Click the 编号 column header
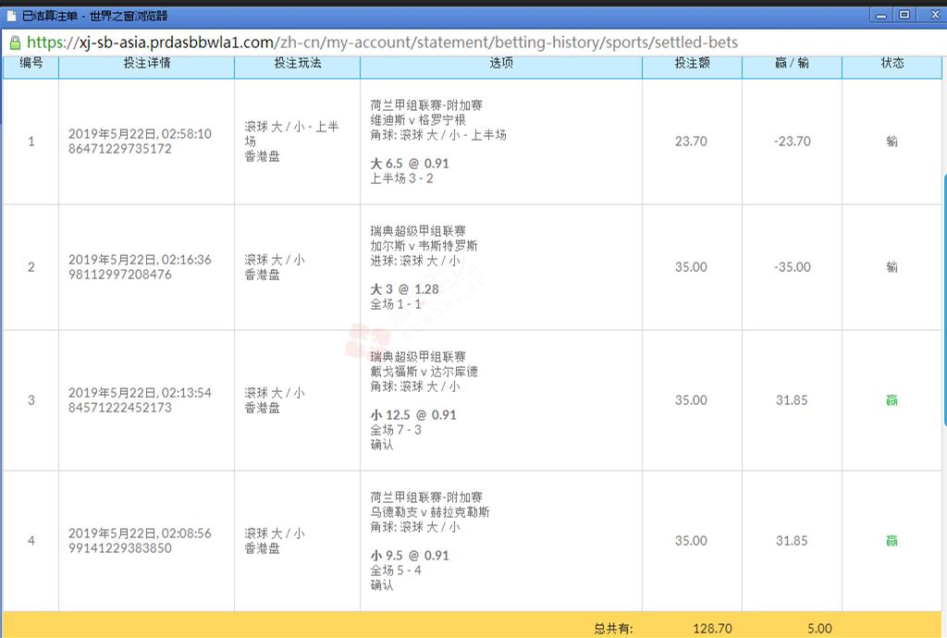 31,63
